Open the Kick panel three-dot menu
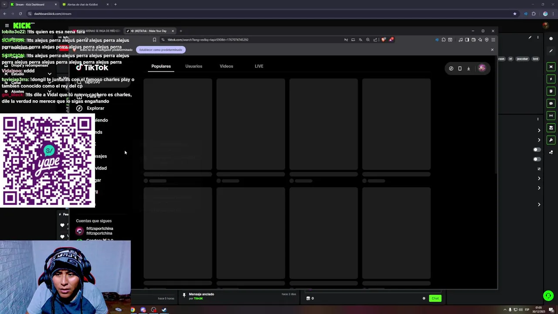 coord(538,119)
